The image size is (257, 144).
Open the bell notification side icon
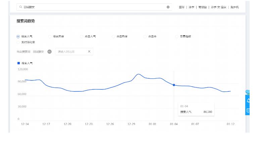coord(248,101)
